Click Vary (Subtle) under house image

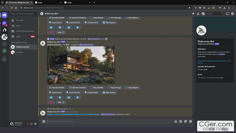pyautogui.click(x=97, y=88)
